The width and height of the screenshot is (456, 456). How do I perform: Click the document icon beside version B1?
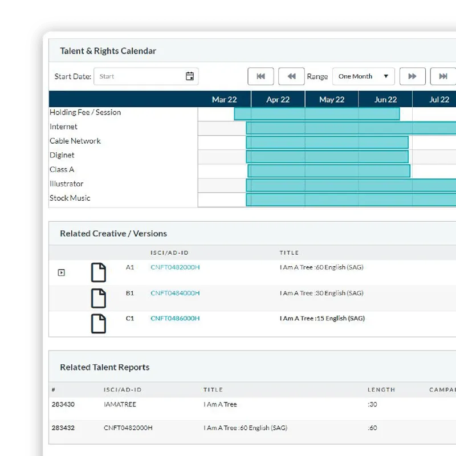(98, 298)
